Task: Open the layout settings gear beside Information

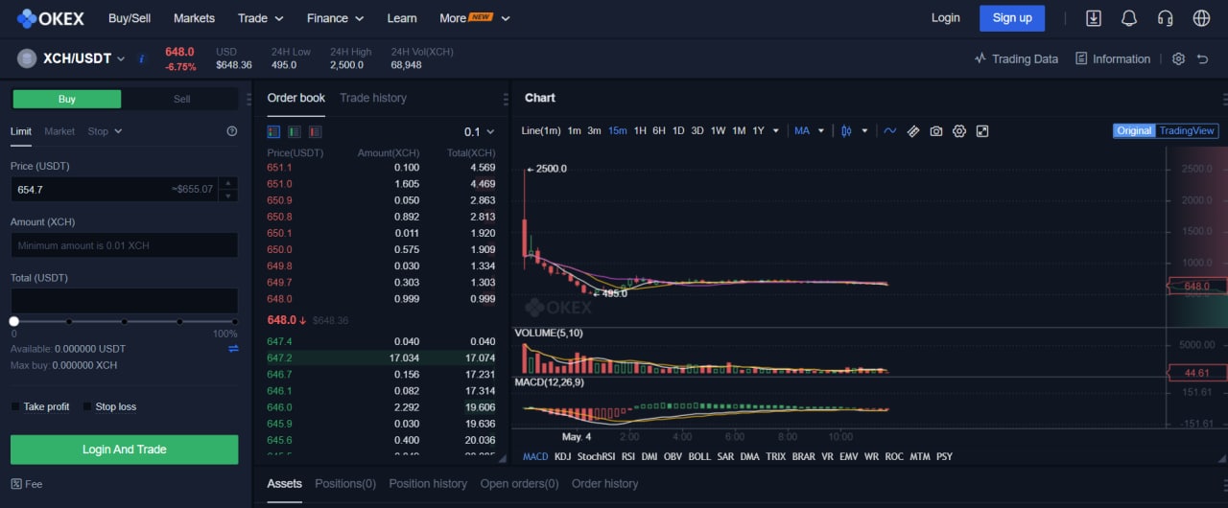Action: (x=1178, y=58)
